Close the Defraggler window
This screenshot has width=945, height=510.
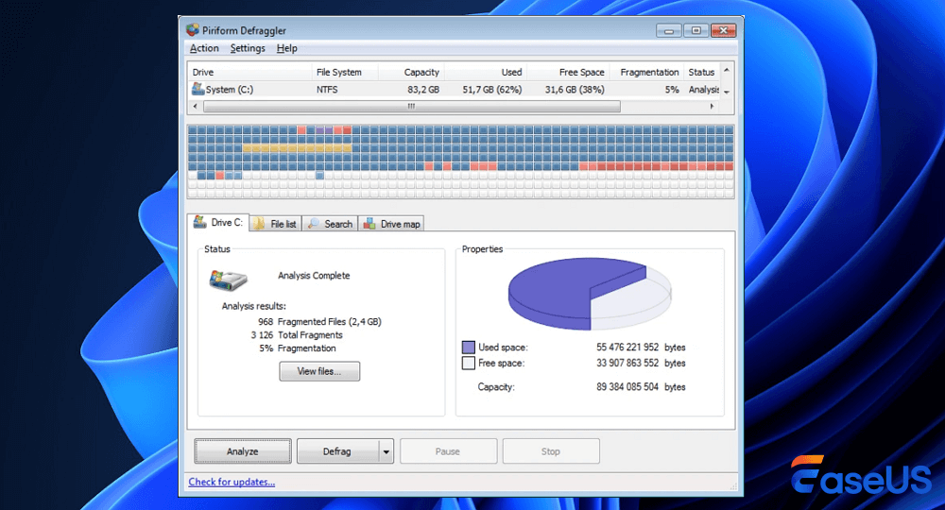click(723, 30)
